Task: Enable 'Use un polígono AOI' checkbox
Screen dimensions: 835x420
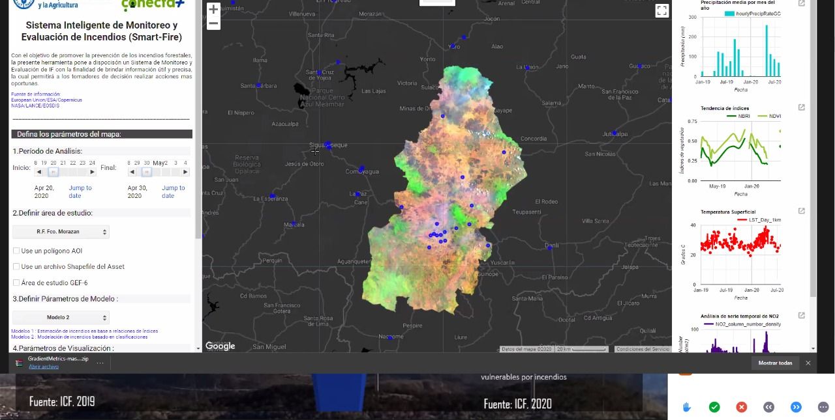Action: tap(16, 251)
